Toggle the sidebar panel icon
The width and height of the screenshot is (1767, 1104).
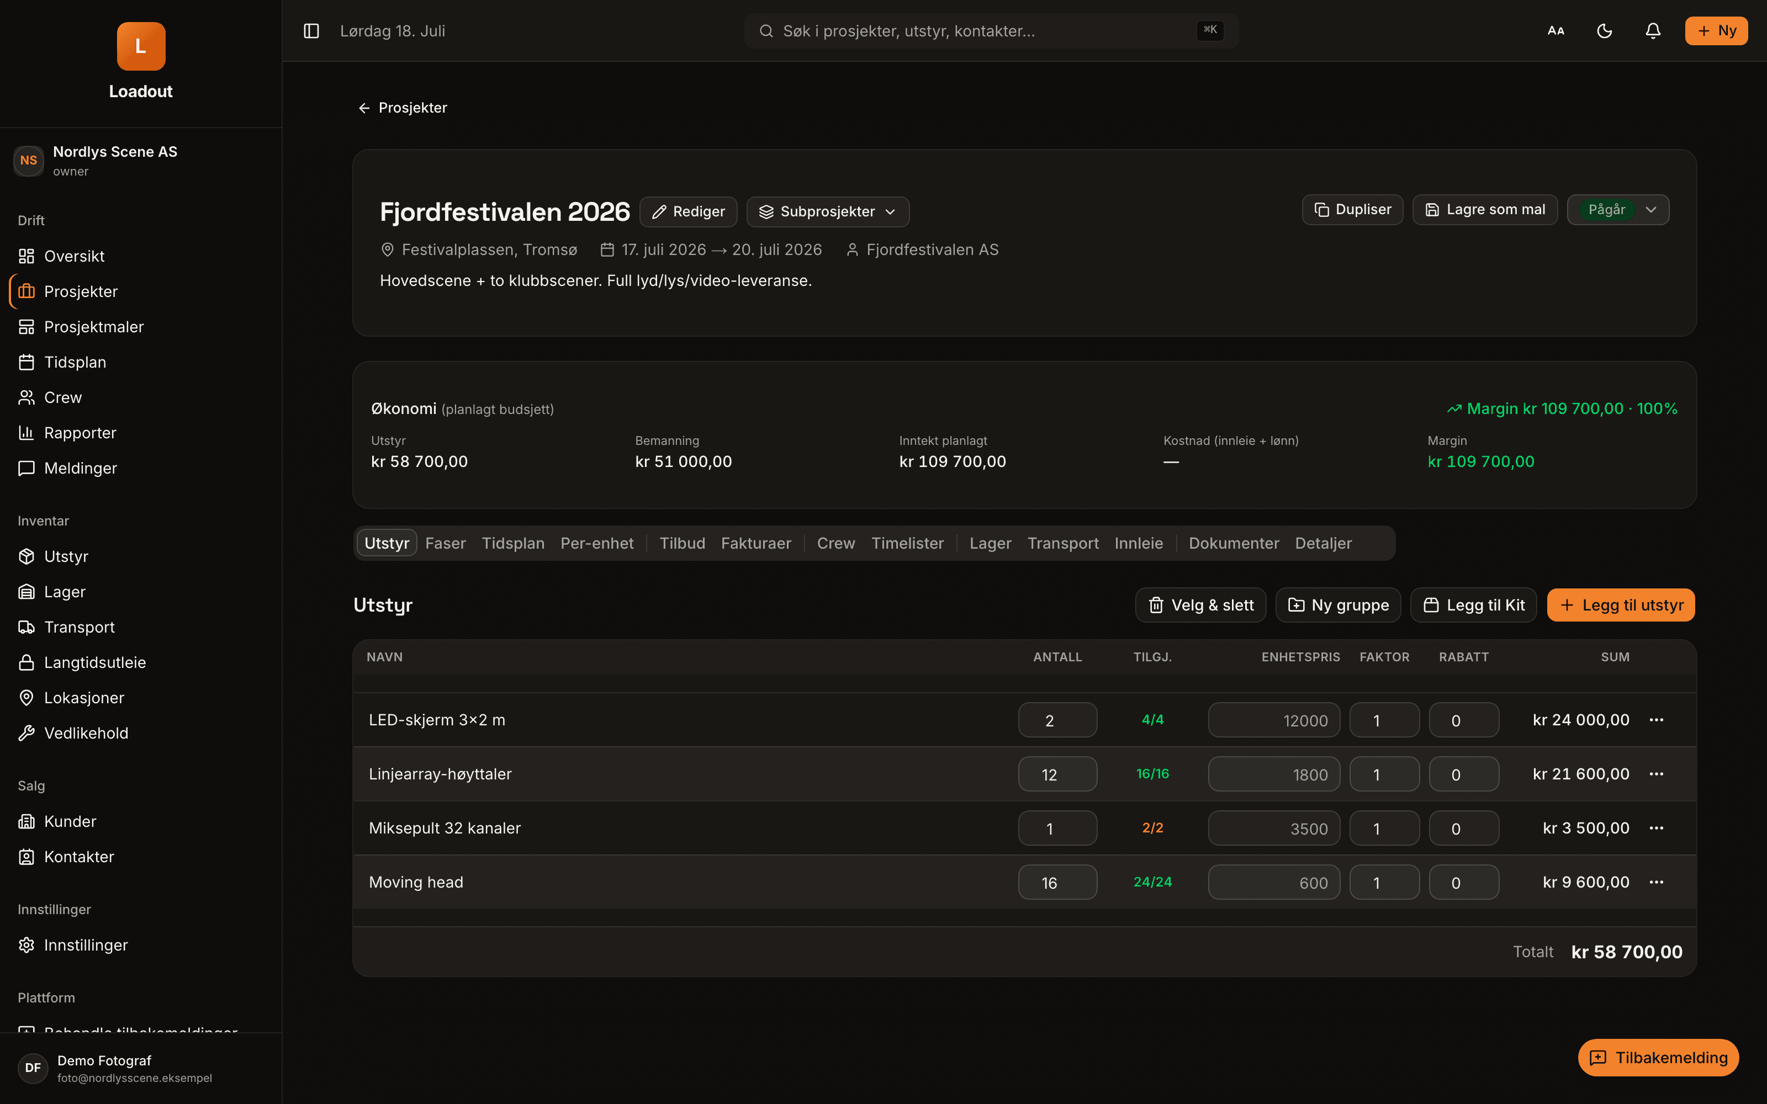tap(311, 31)
